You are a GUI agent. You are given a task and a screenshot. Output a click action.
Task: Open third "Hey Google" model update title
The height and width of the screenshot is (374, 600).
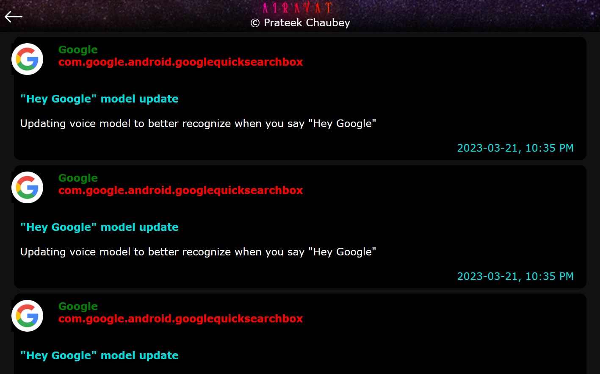coord(100,356)
